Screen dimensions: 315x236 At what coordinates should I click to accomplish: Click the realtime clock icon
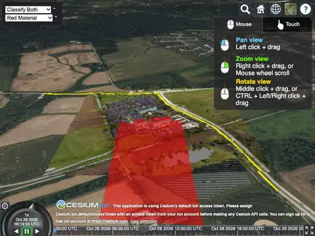tap(5, 206)
